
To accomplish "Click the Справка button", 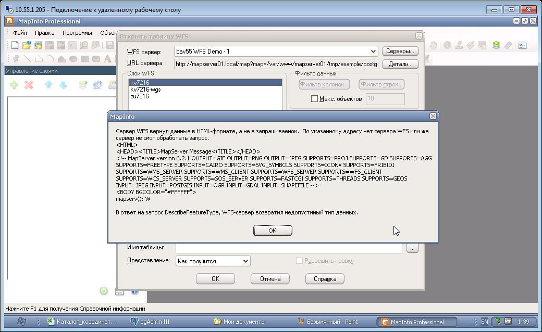I will coord(325,278).
